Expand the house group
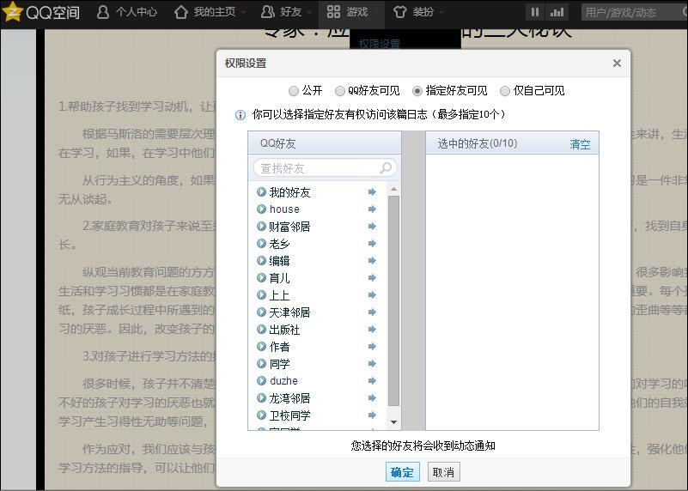Viewport: 688px width, 491px height. pyautogui.click(x=261, y=209)
